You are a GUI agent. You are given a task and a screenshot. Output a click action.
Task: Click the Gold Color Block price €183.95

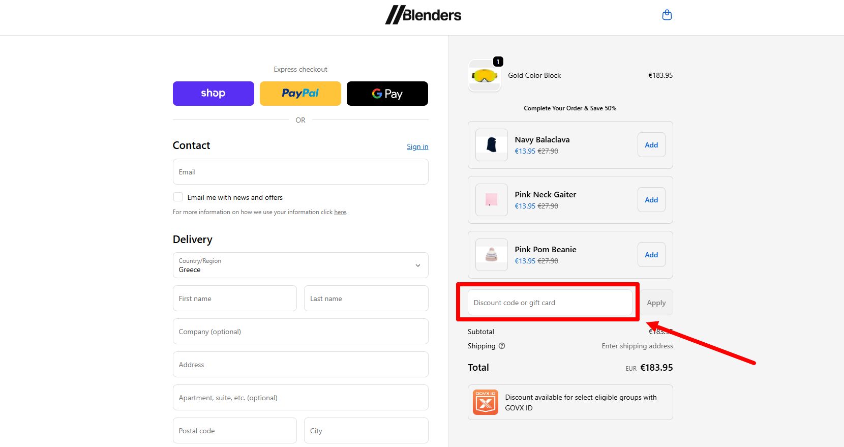pyautogui.click(x=660, y=75)
